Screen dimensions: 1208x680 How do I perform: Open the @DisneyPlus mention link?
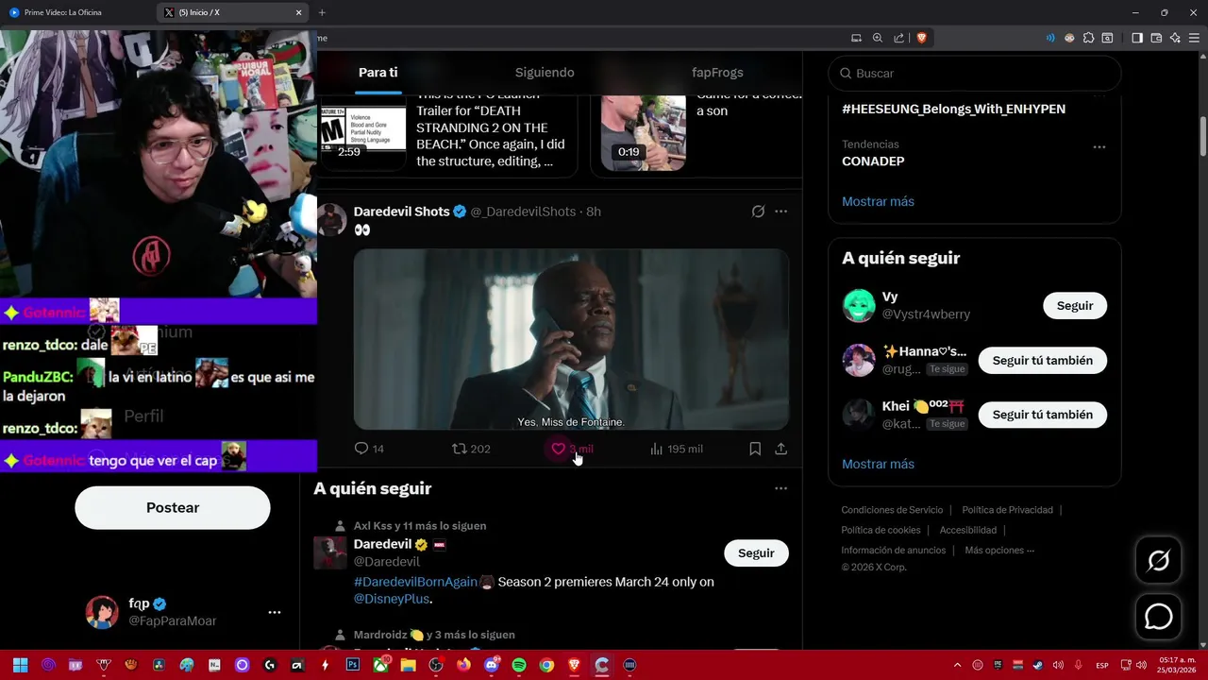pyautogui.click(x=391, y=599)
